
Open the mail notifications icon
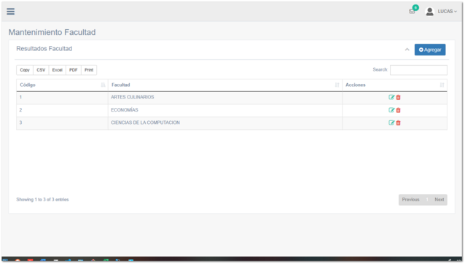point(412,11)
